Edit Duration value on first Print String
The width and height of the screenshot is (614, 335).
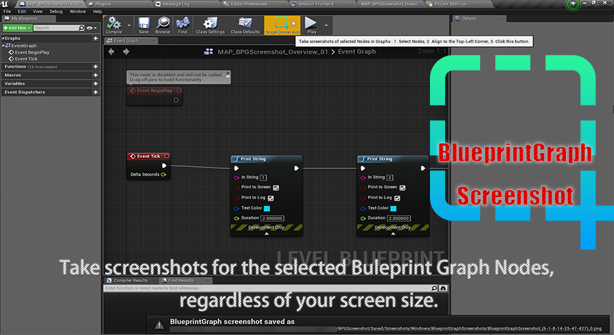tap(272, 218)
